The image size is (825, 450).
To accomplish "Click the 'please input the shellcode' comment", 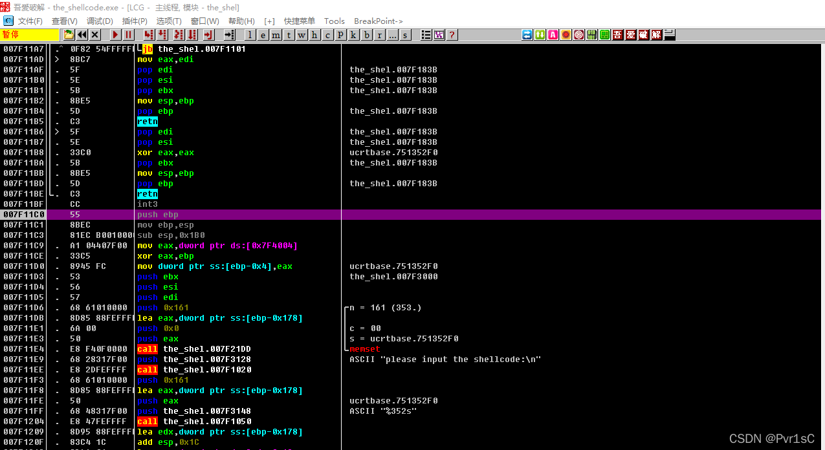I will click(445, 359).
